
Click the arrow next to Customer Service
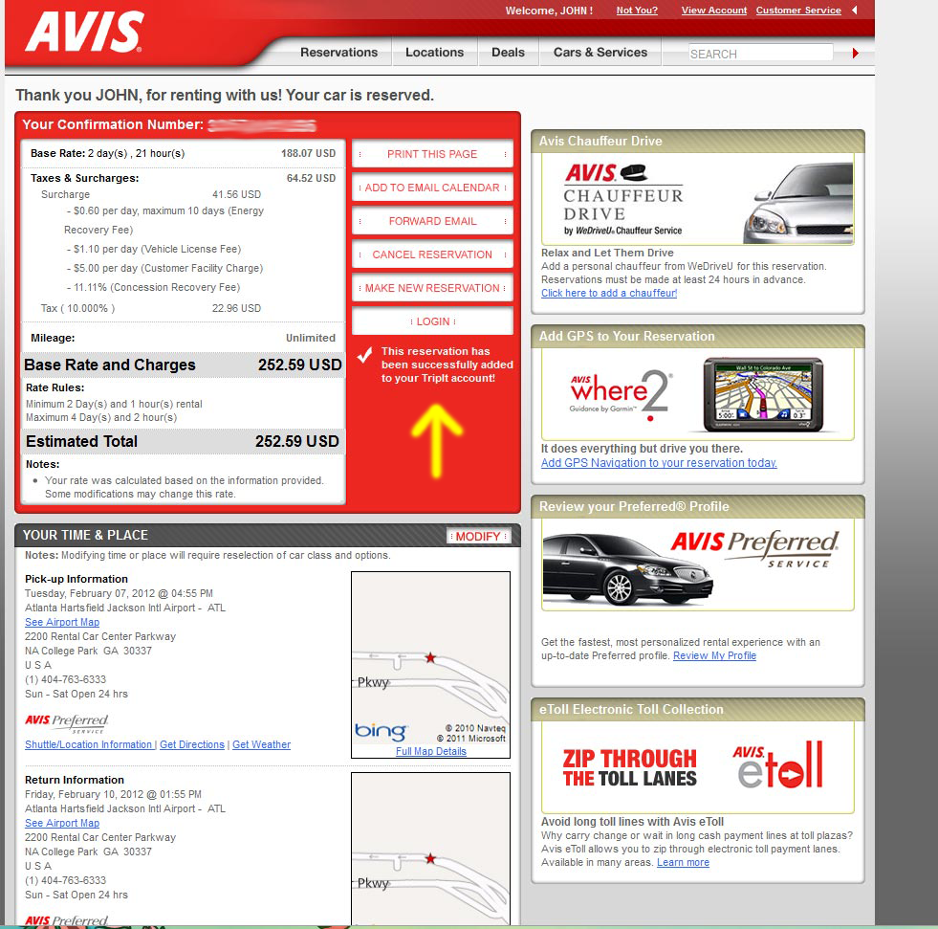point(854,11)
